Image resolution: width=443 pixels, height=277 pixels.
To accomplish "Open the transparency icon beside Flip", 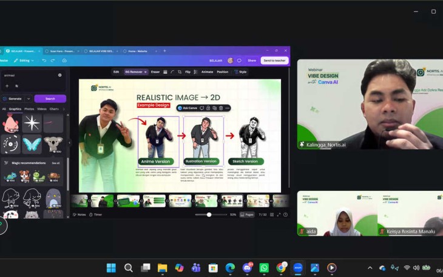I will pyautogui.click(x=195, y=72).
